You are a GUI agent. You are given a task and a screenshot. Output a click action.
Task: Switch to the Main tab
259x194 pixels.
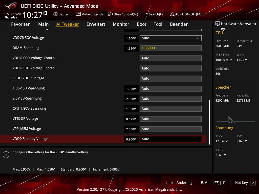click(44, 24)
